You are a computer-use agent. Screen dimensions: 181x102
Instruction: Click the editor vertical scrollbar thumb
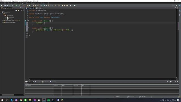pyautogui.click(x=178, y=26)
